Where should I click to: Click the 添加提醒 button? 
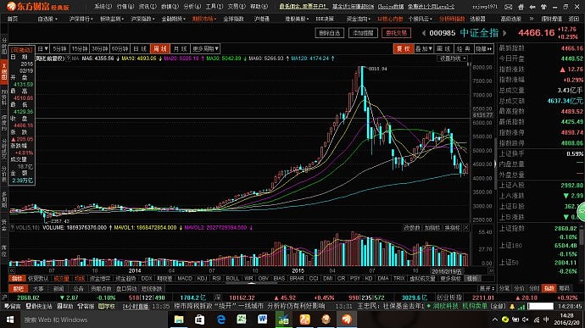click(363, 33)
